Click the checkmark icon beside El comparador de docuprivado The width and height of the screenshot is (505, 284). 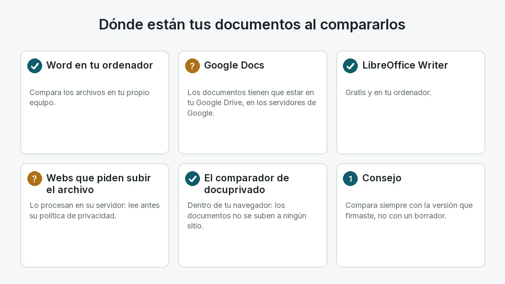click(192, 178)
